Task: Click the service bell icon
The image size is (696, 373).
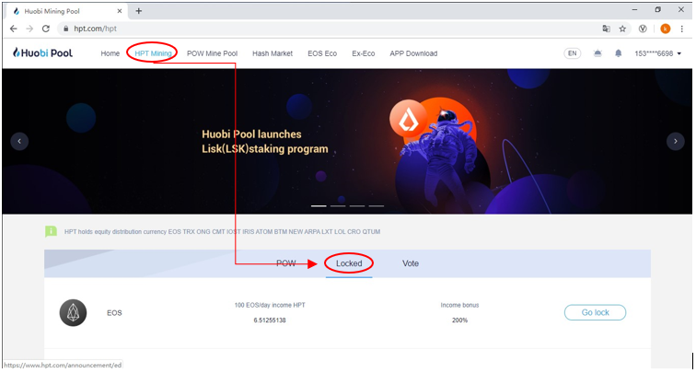Action: 597,53
